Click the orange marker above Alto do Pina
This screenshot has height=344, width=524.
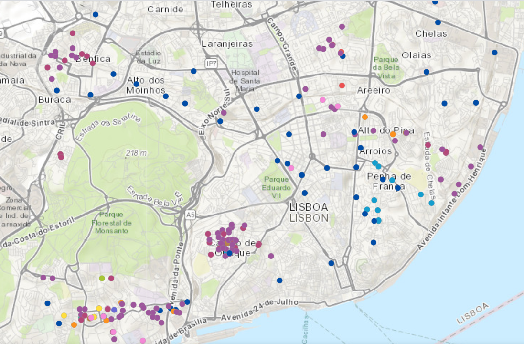coord(365,117)
